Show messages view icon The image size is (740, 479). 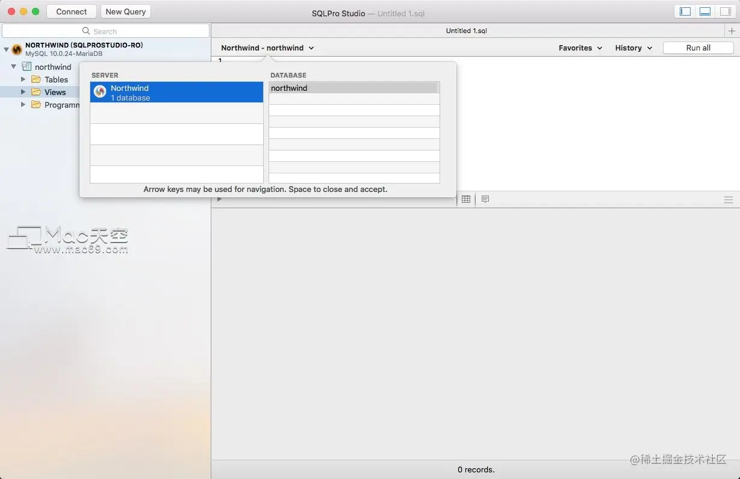tap(485, 199)
